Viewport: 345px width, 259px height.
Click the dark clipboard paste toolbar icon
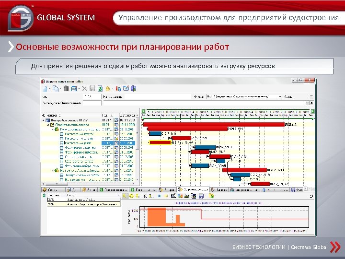pyautogui.click(x=66, y=89)
